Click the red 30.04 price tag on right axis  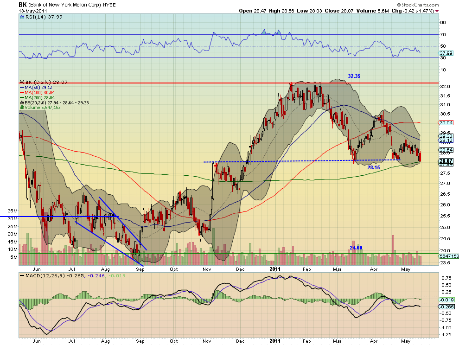coord(446,122)
